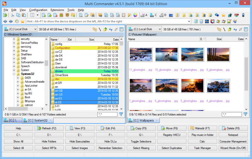Viewport: 252px width, 159px height.
Task: Collapse the System32 tree node
Action: tap(14, 74)
